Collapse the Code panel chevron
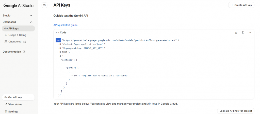Viewport: 260px width, 114px height. point(250,32)
